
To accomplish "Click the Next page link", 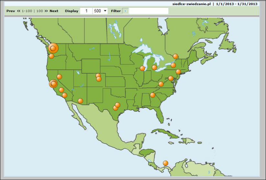I will [x=54, y=11].
